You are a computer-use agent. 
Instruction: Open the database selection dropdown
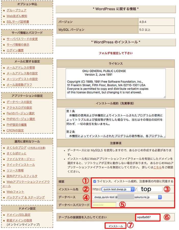click(x=127, y=197)
